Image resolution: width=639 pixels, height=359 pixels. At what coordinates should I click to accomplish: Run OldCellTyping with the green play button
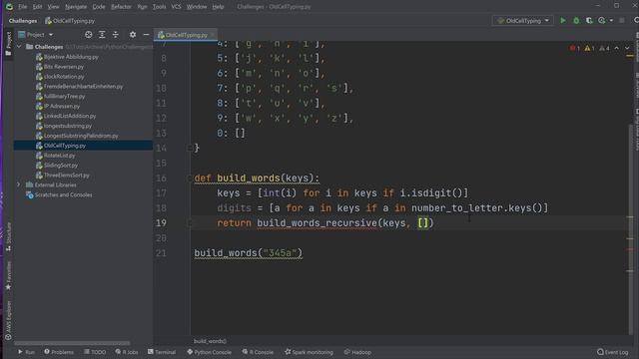(563, 20)
